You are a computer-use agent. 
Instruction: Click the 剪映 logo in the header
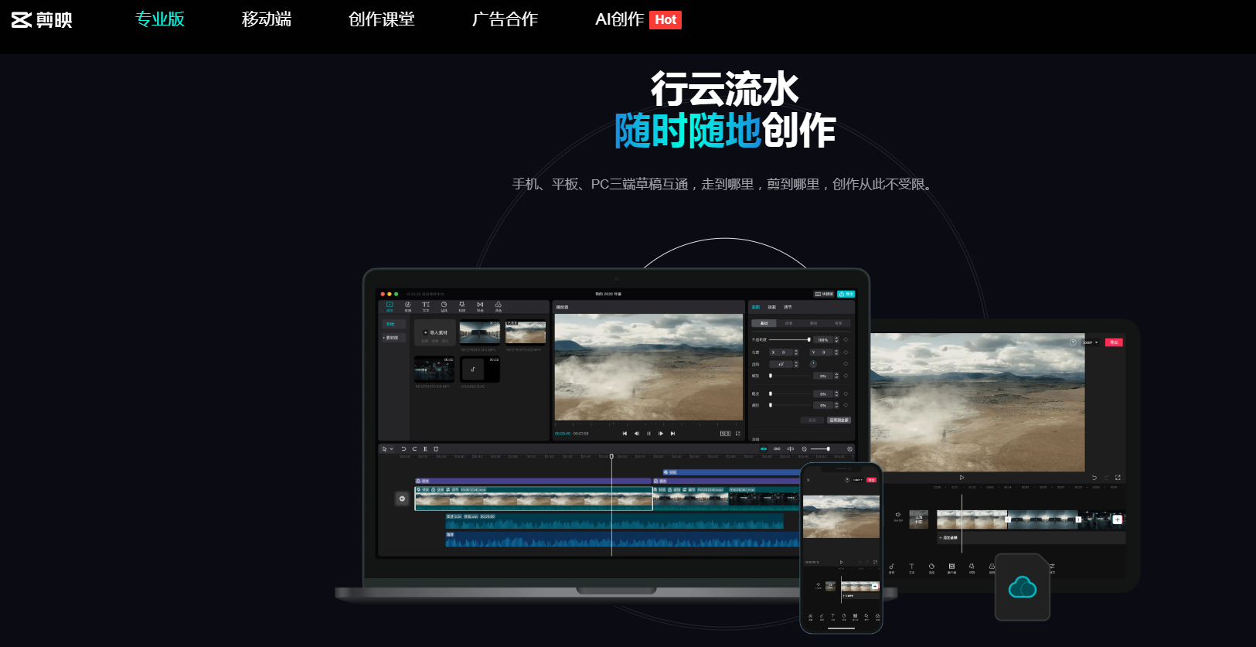(x=42, y=19)
